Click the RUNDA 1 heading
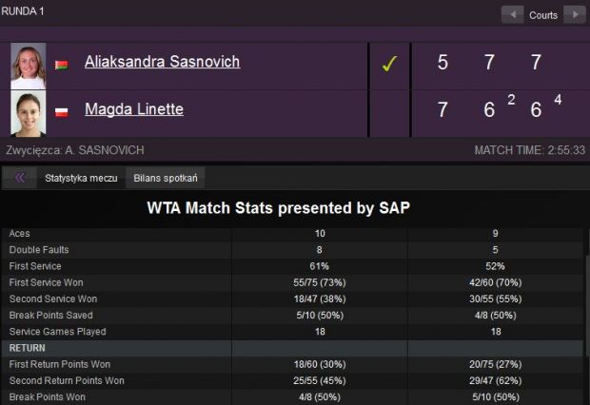 point(23,11)
